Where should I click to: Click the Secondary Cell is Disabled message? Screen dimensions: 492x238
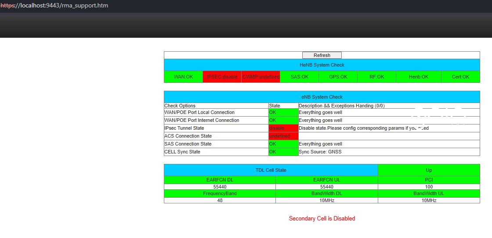coord(322,218)
